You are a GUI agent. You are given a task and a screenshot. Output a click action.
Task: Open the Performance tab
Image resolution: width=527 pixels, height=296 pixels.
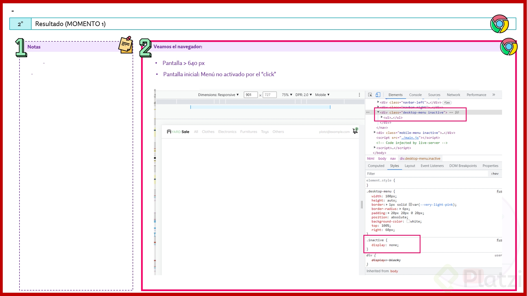476,95
